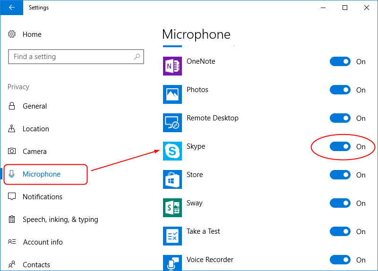Click the Remote Desktop label
This screenshot has width=378, height=271.
(212, 118)
